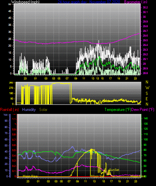Select the "Humidity" legend label
This screenshot has height=186, width=156.
(x=29, y=110)
